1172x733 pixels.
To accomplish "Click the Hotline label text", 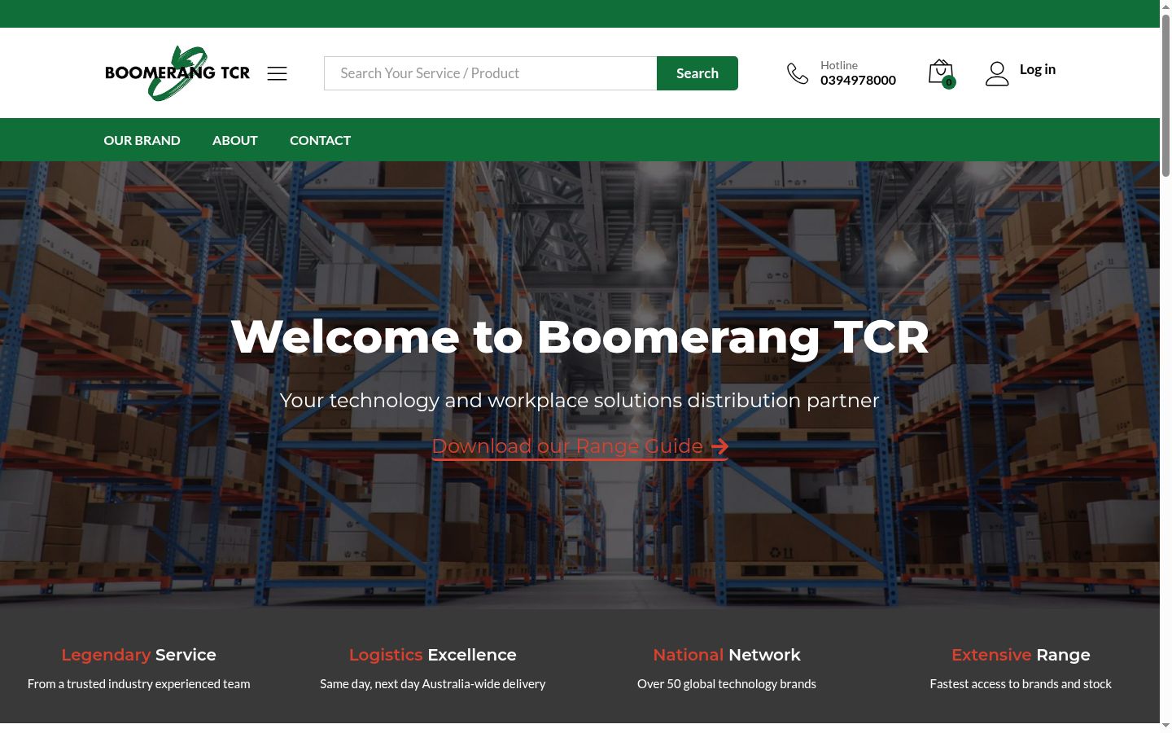I will click(839, 65).
